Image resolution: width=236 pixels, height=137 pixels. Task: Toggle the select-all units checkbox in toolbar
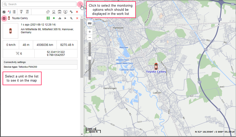click(x=4, y=12)
